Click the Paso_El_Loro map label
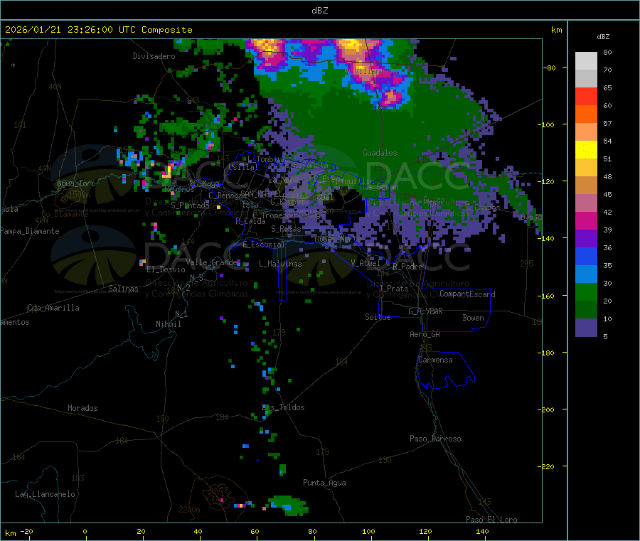Image resolution: width=640 pixels, height=541 pixels. click(x=491, y=520)
